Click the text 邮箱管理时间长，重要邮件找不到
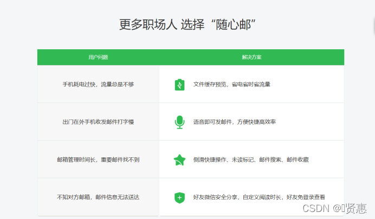This screenshot has width=375, height=219. pyautogui.click(x=98, y=160)
